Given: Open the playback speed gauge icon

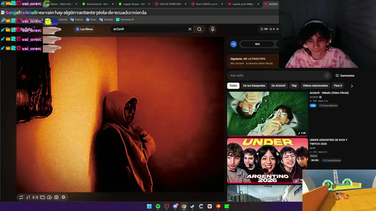Looking at the screenshot, I should [49, 197].
